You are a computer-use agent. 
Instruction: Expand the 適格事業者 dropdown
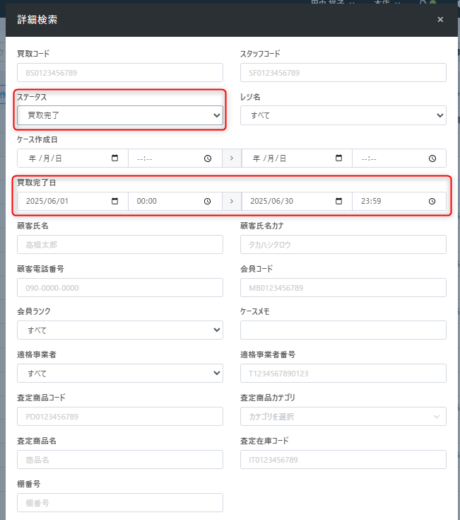pos(120,374)
